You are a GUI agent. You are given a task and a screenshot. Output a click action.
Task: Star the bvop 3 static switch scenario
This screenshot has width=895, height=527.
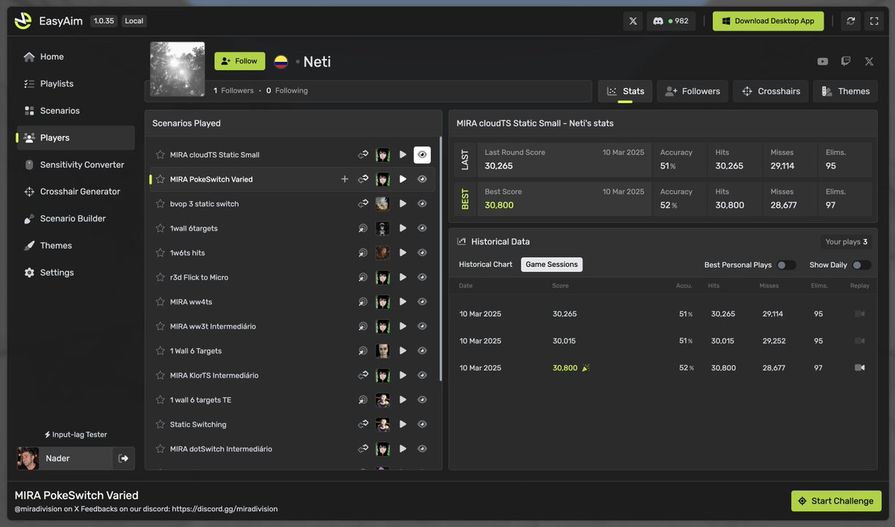(160, 203)
